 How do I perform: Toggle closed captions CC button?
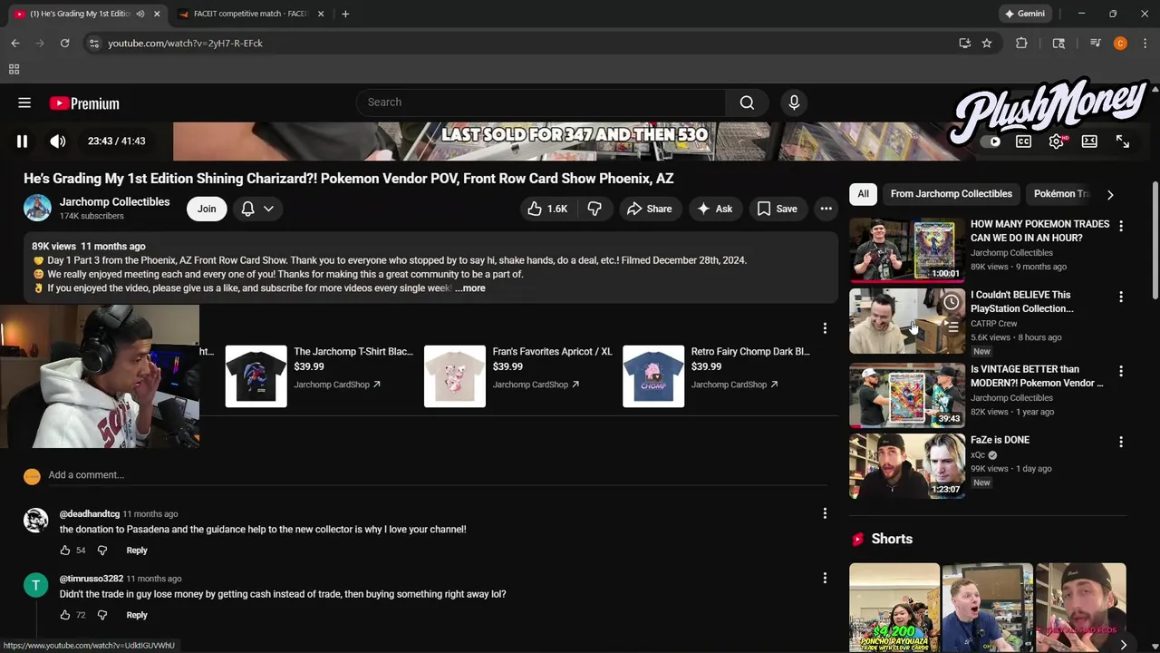pyautogui.click(x=1023, y=141)
